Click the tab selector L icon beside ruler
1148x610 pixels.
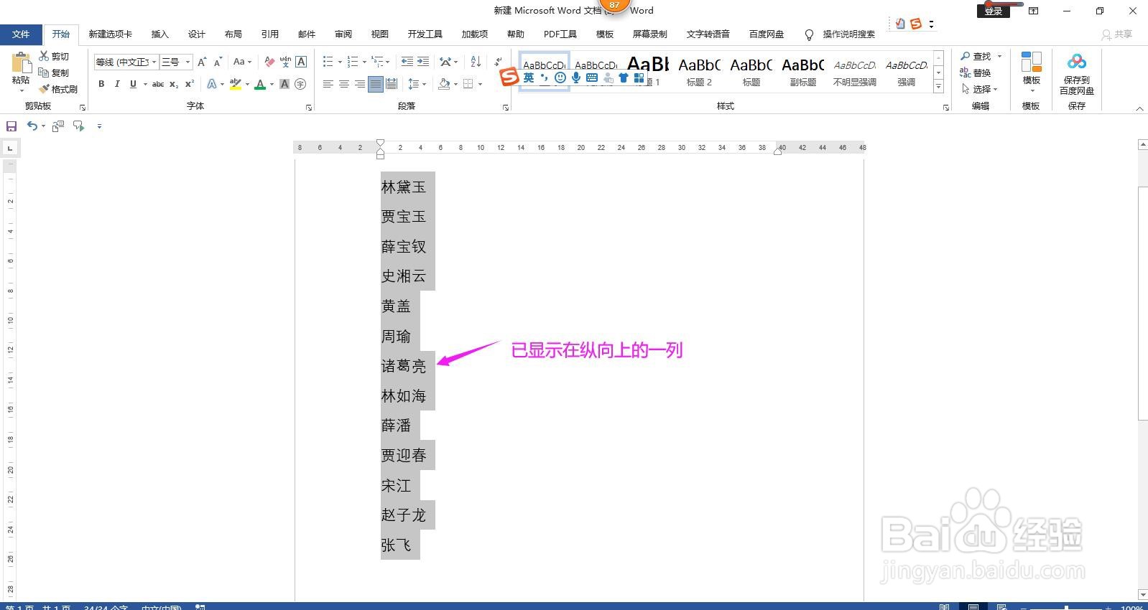point(10,149)
